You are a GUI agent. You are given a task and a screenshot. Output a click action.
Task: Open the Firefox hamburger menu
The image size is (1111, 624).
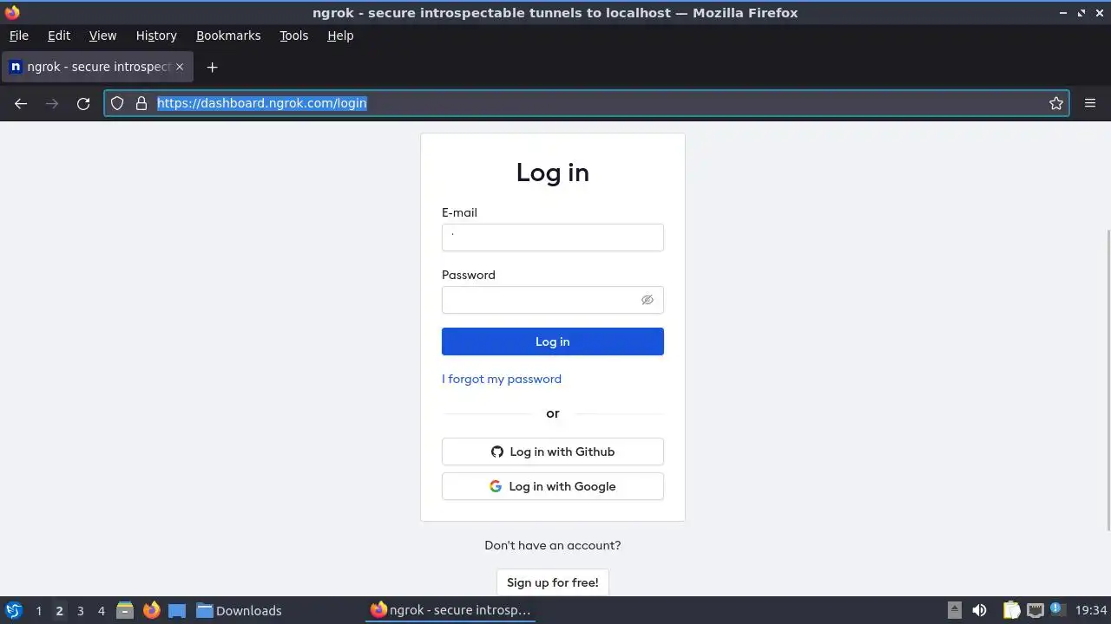(1090, 103)
